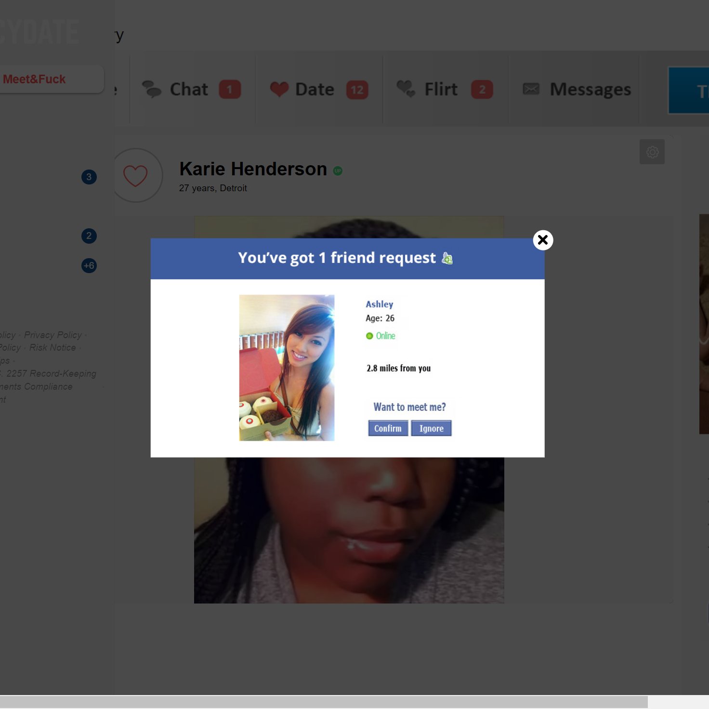709x709 pixels.
Task: Click the red heart Date icon
Action: [279, 89]
